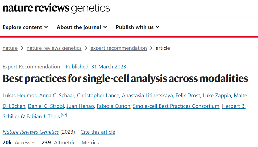
Task: Open author Lukas Heumos profile
Action: coord(20,96)
